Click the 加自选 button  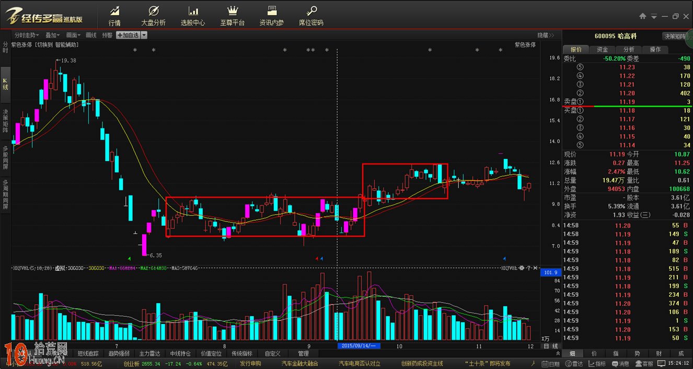[128, 35]
